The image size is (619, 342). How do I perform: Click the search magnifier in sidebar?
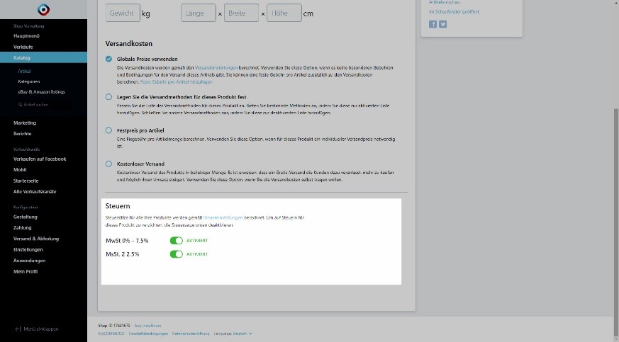click(x=20, y=104)
